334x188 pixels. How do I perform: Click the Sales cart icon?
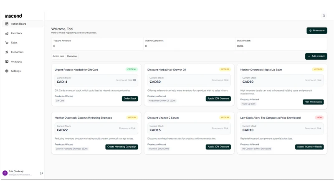(7, 43)
